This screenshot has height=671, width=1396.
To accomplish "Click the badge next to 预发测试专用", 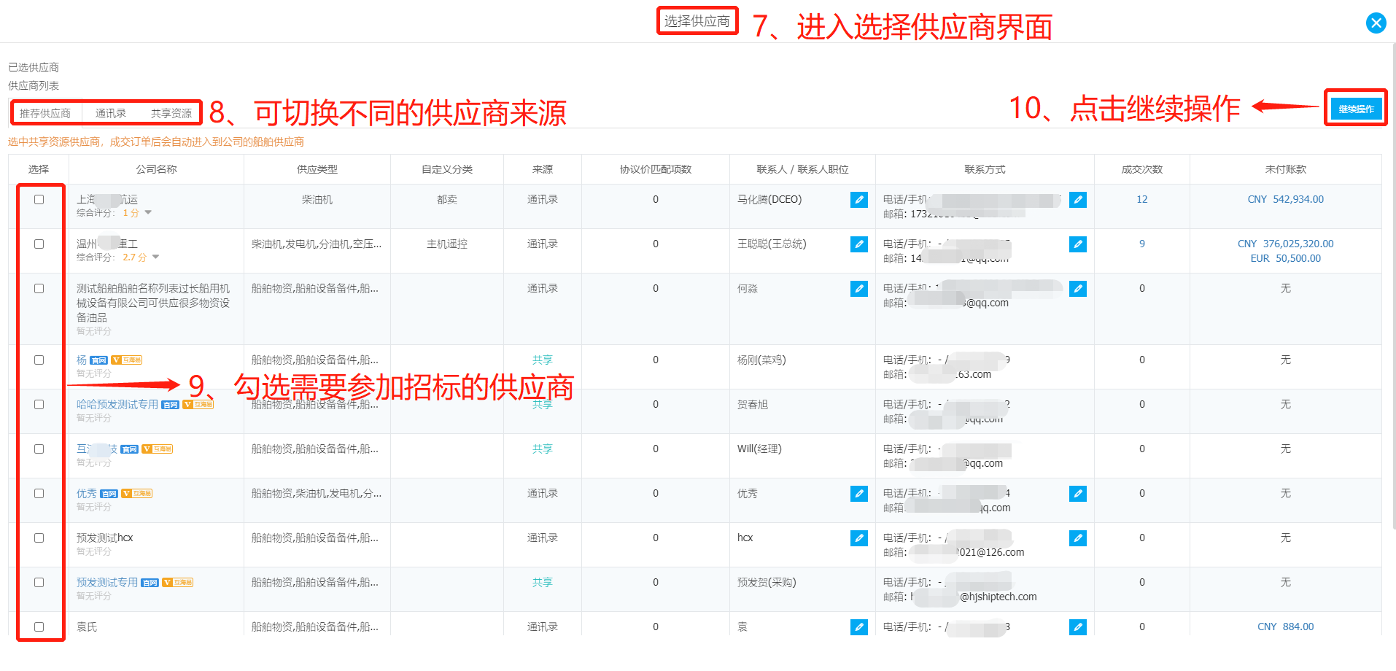I will click(150, 583).
